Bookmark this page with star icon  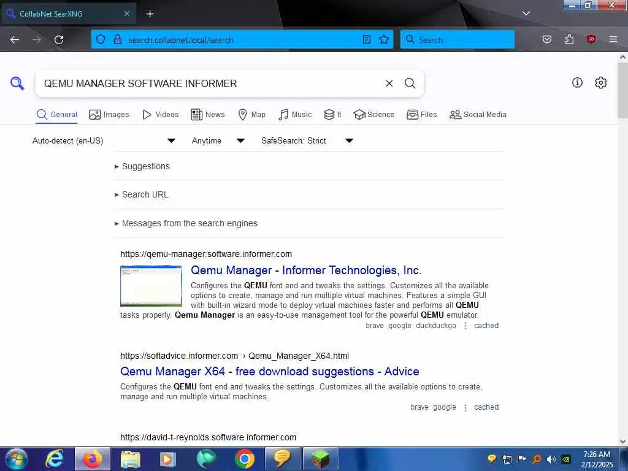(x=384, y=40)
